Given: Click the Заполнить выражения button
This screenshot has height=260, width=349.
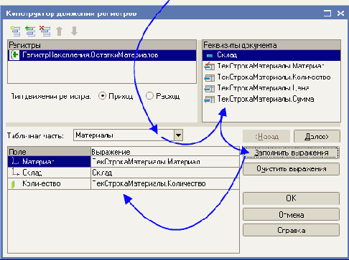Looking at the screenshot, I should pyautogui.click(x=291, y=153).
